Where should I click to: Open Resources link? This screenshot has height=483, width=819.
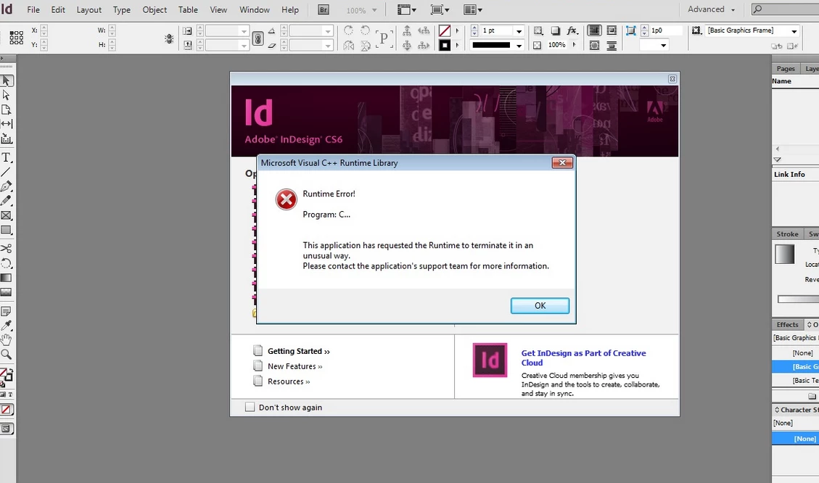click(289, 381)
